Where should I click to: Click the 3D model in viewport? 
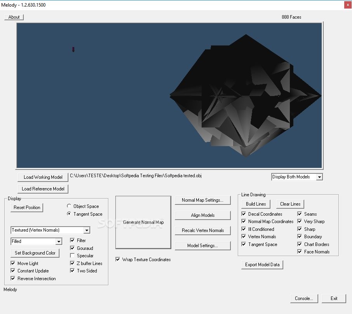tap(246, 96)
